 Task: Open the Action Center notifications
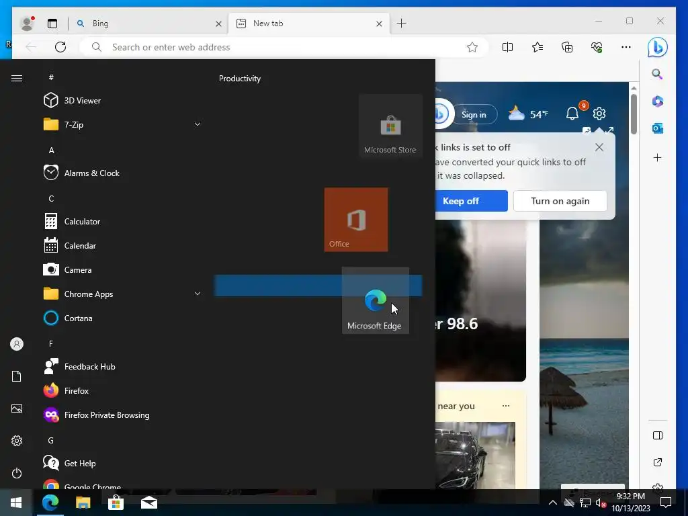click(x=666, y=503)
